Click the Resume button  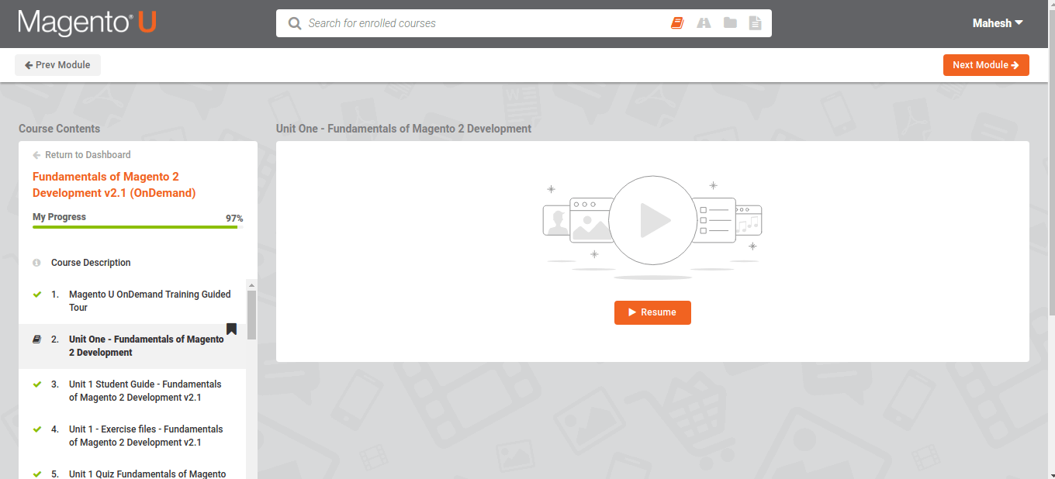[x=652, y=312]
